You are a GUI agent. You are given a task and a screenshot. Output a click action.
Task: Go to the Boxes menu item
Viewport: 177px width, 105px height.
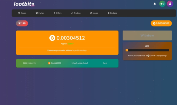[22, 13]
